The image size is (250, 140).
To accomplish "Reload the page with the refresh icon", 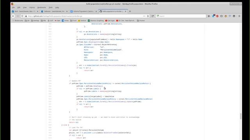I will [x=153, y=16].
